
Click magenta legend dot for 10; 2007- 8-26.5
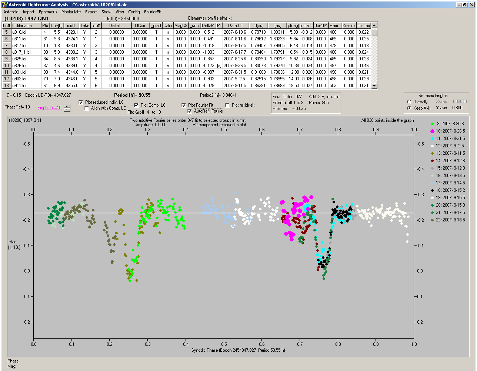point(432,131)
